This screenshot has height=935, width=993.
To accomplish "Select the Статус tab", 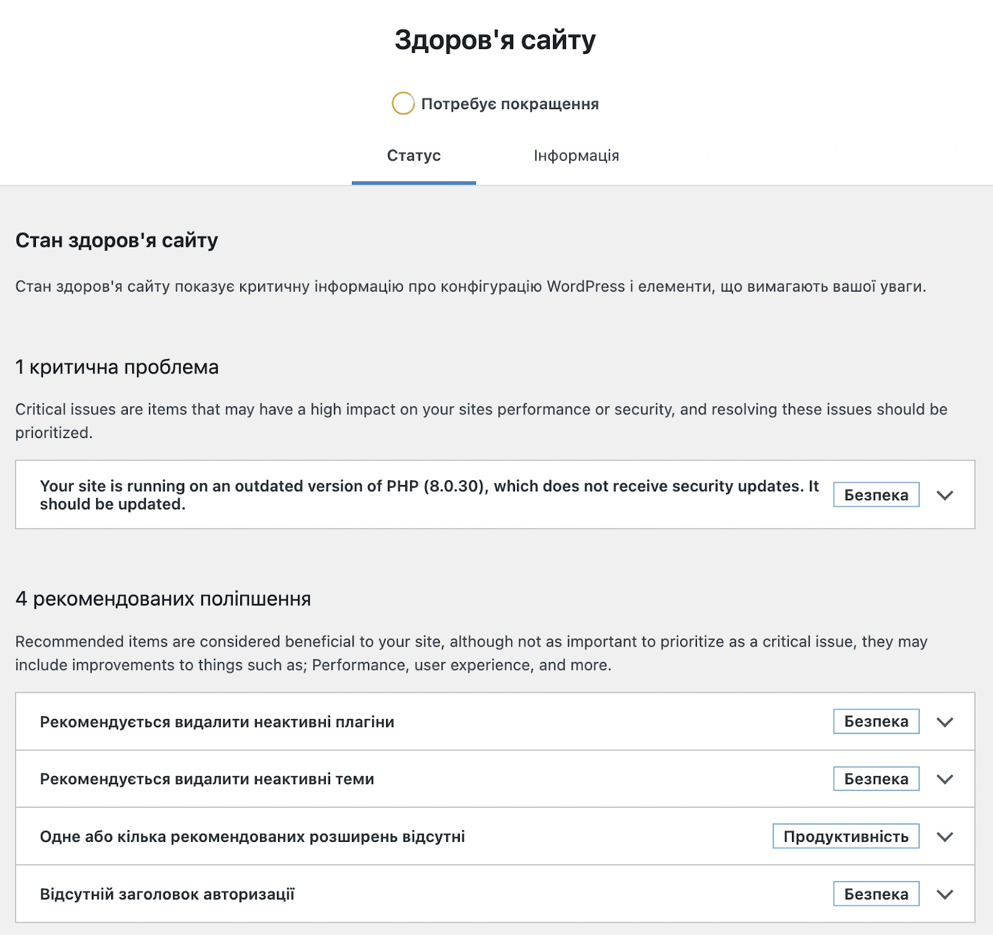I will (x=414, y=156).
